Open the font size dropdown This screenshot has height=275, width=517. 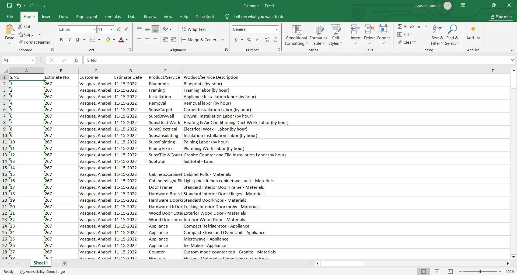click(x=111, y=29)
